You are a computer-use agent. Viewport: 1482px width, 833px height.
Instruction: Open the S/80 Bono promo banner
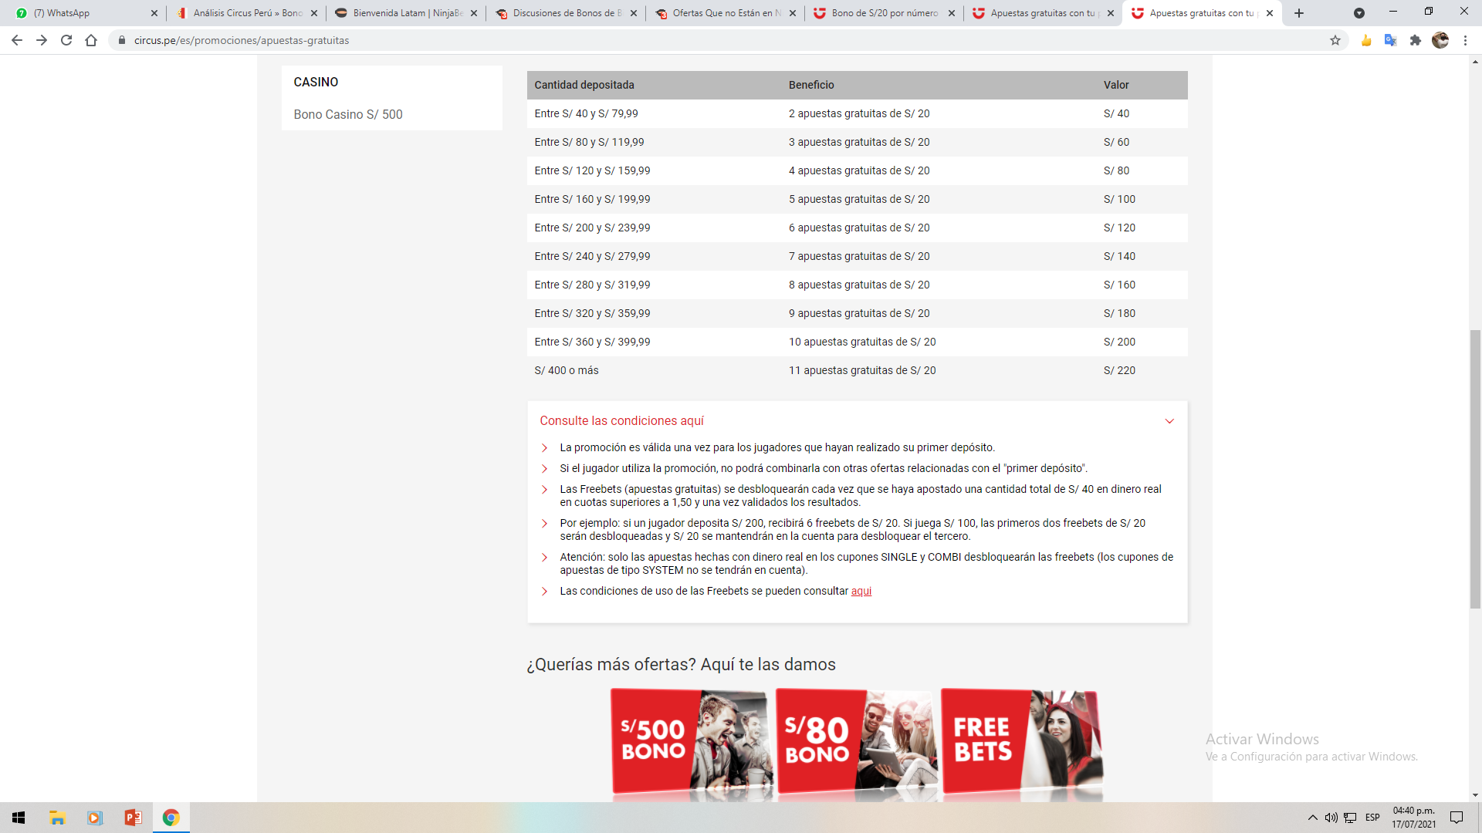(857, 741)
